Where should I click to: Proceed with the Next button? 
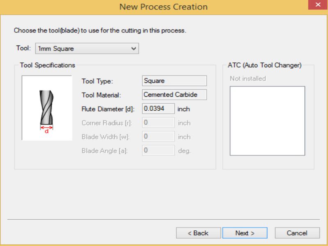pyautogui.click(x=245, y=233)
